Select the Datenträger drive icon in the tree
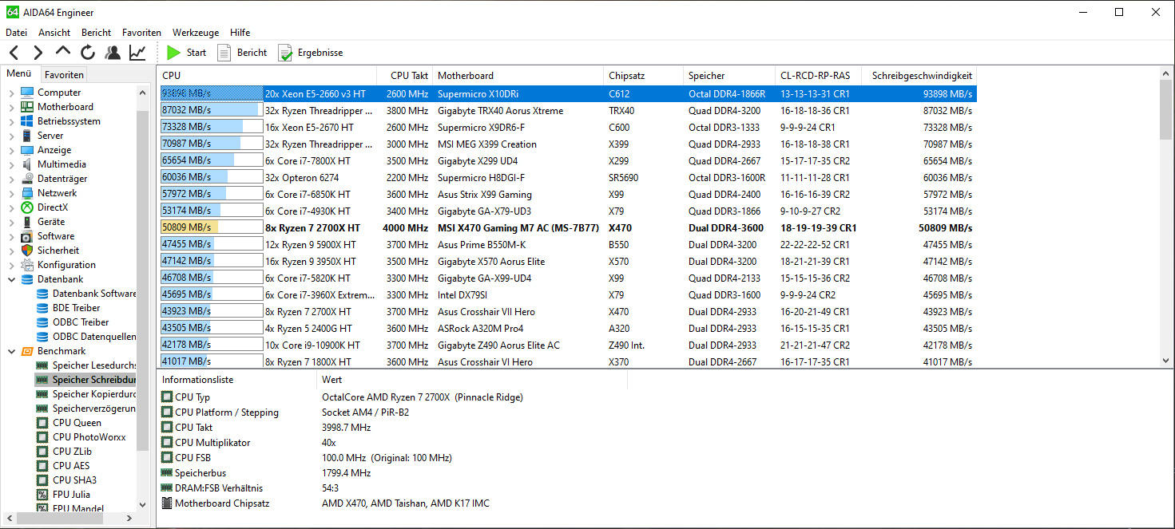 click(x=27, y=179)
